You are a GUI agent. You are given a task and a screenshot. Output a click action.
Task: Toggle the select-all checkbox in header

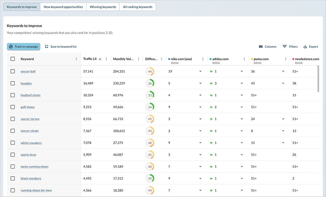click(13, 59)
